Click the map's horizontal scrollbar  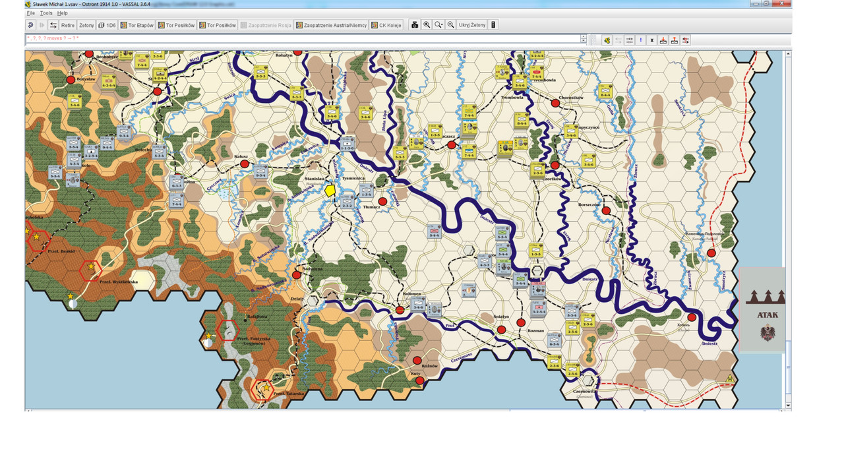(404, 410)
